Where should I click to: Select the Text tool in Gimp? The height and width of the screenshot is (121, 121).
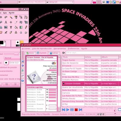[11, 27]
